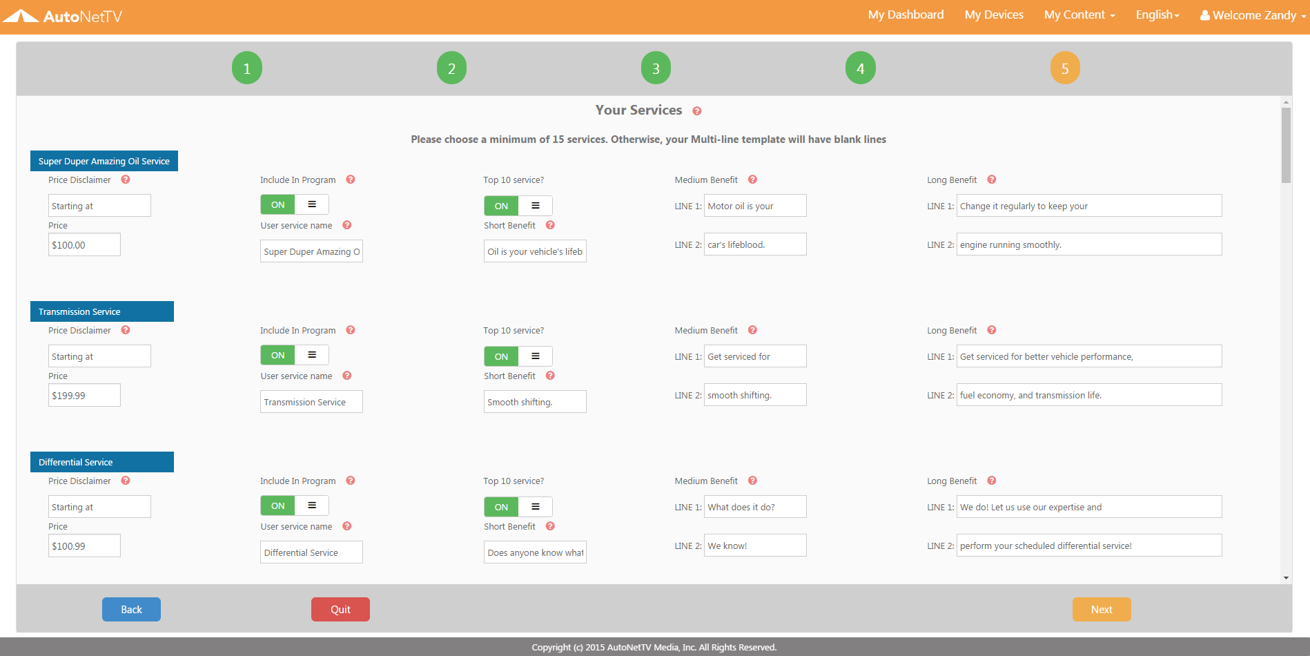The image size is (1310, 656).
Task: Click Long Benefit 'Get serviced for better vehicle performance,'
Action: (1089, 356)
